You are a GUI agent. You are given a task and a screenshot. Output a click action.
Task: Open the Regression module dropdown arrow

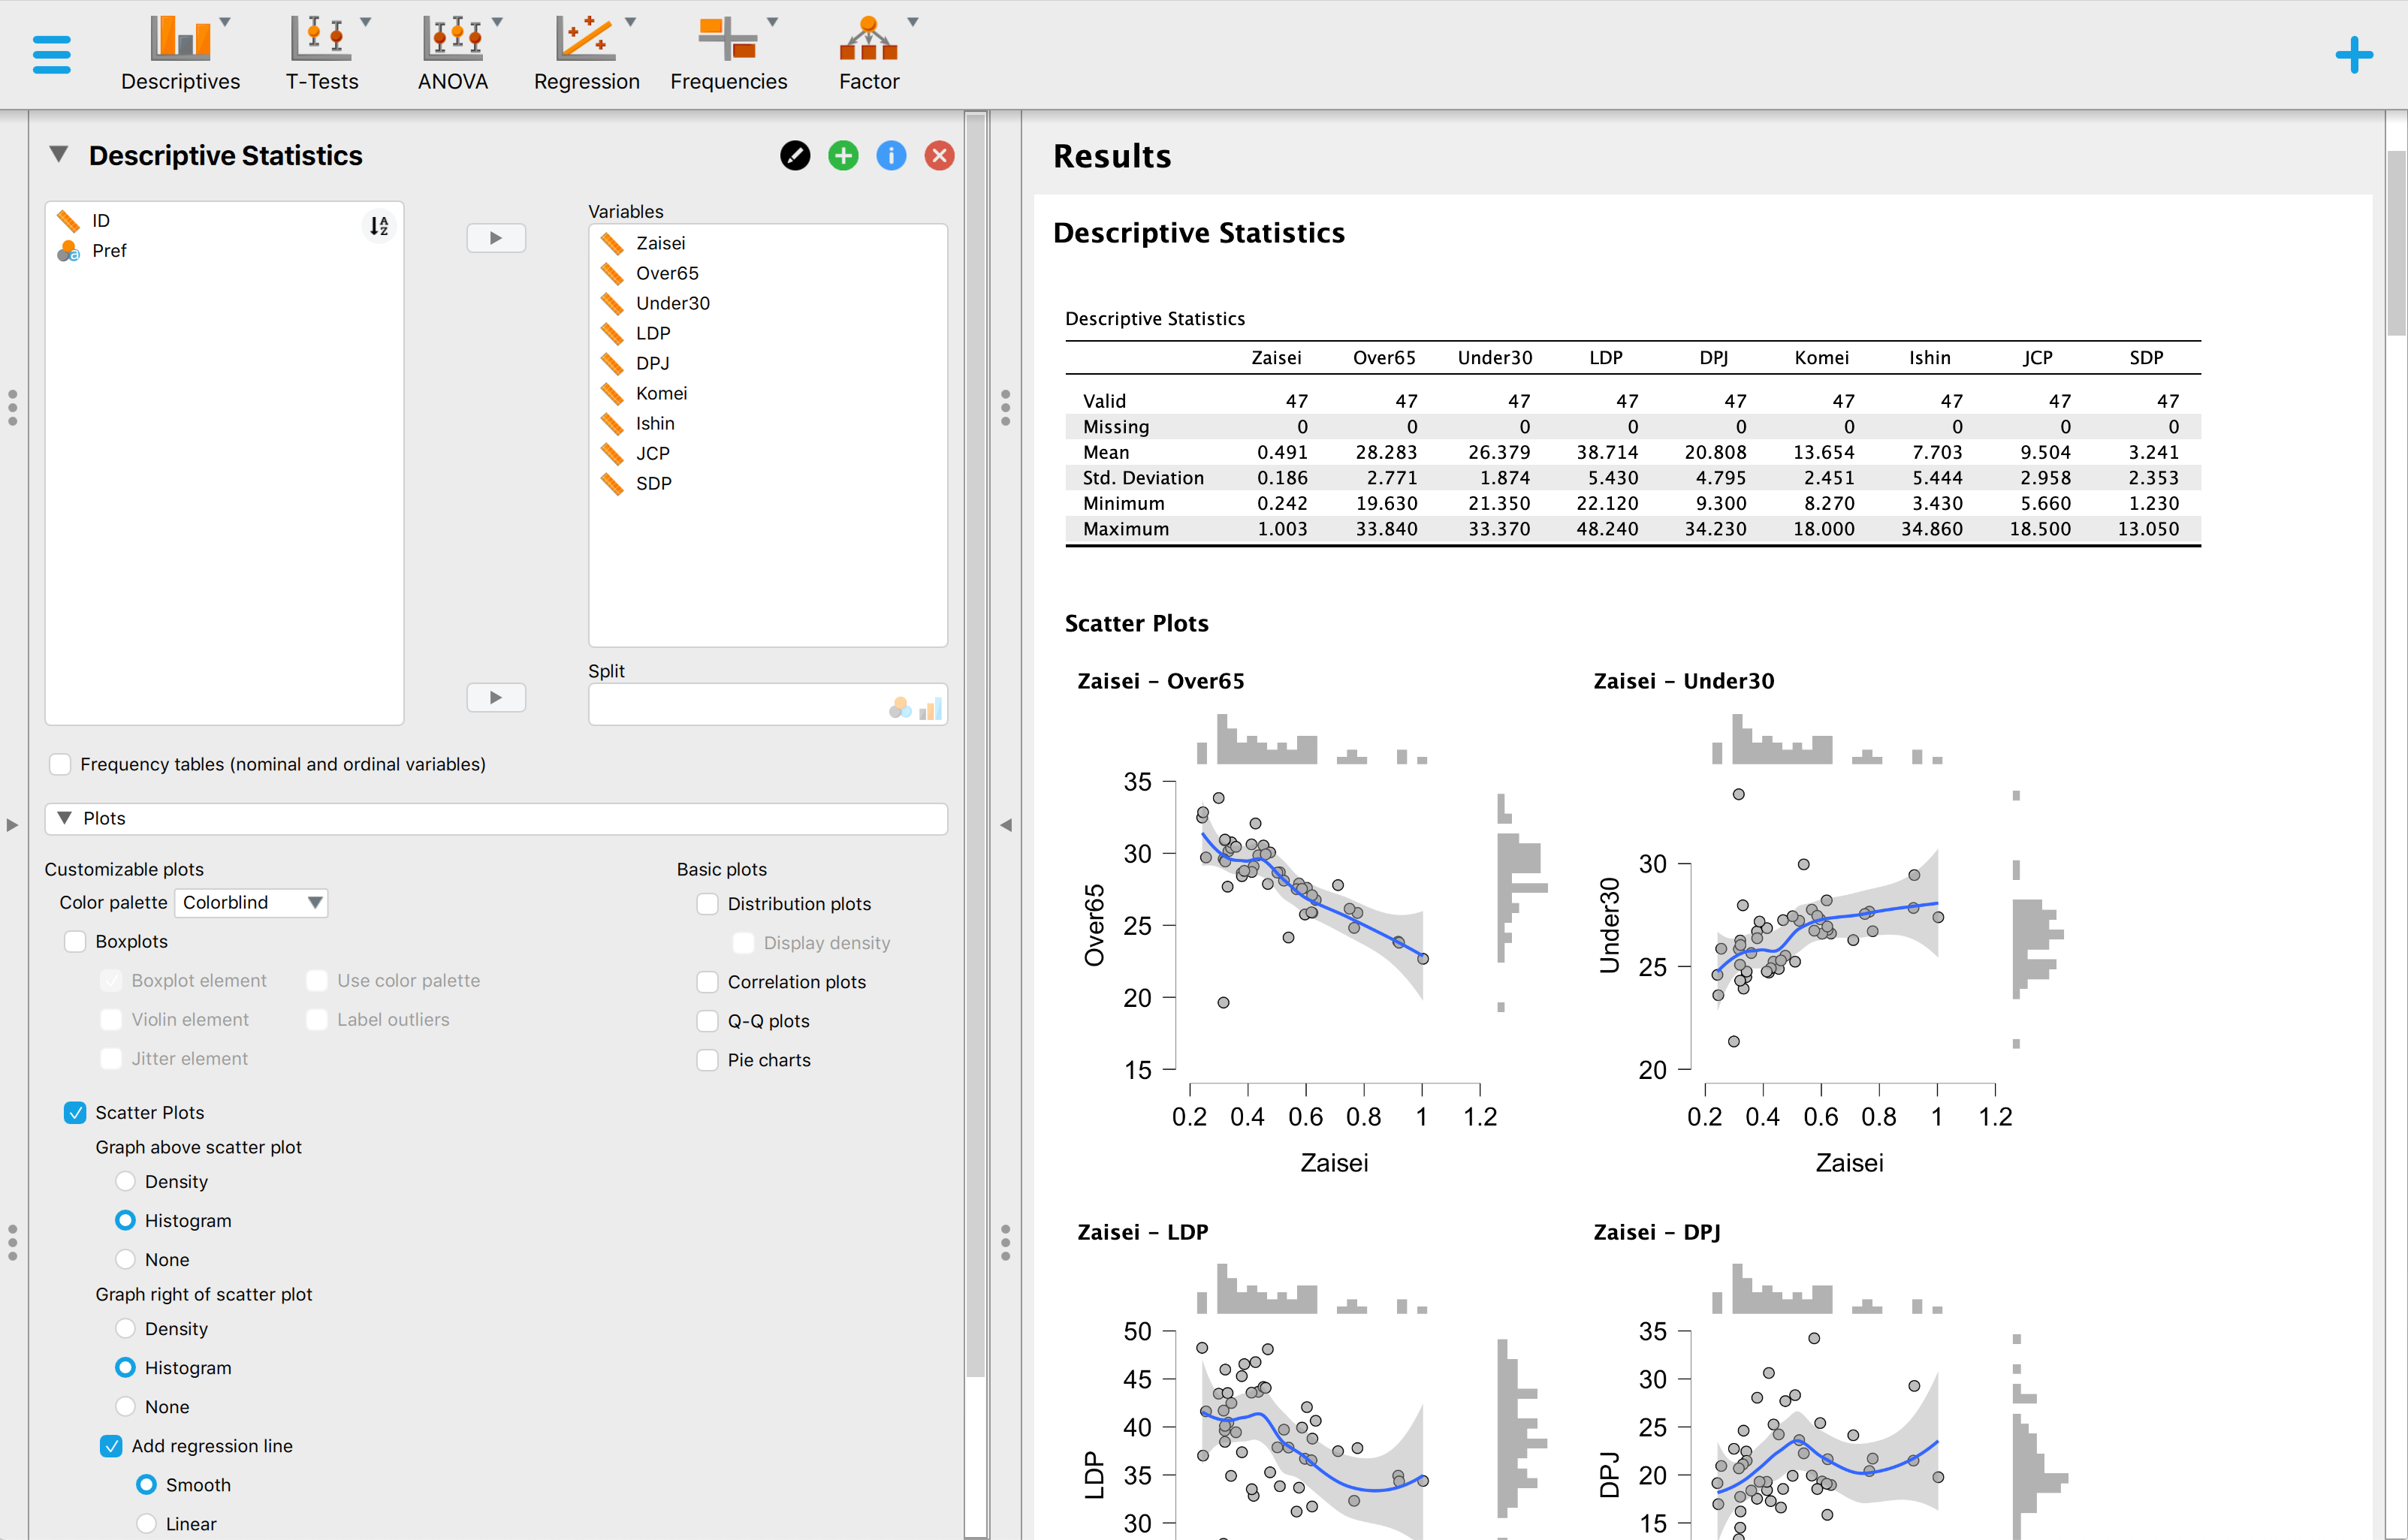[x=630, y=22]
